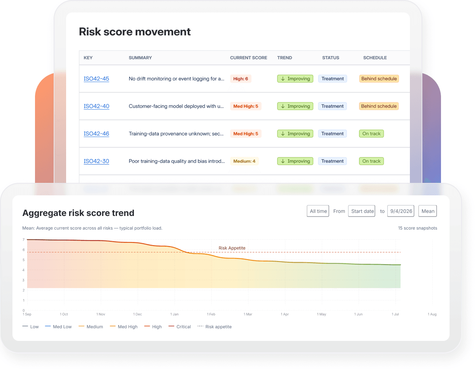The image size is (476, 372).
Task: Click the '1 Jul' axis label
Action: coord(395,314)
